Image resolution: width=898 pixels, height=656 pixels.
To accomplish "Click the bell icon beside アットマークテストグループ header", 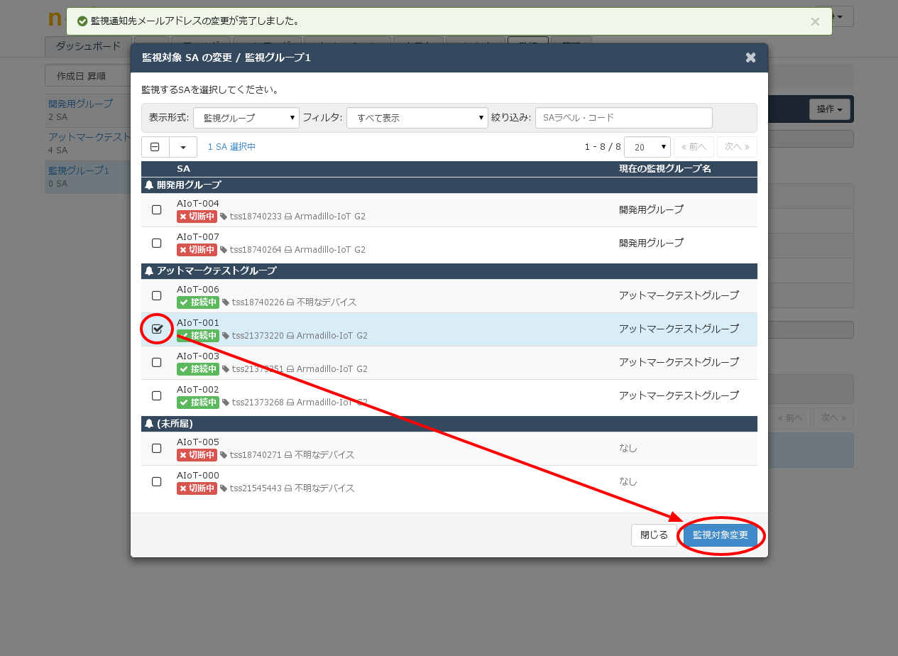I will coord(149,270).
